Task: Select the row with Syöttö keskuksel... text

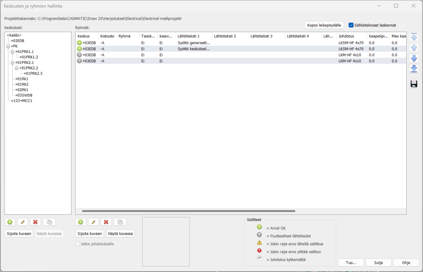Action: 193,49
